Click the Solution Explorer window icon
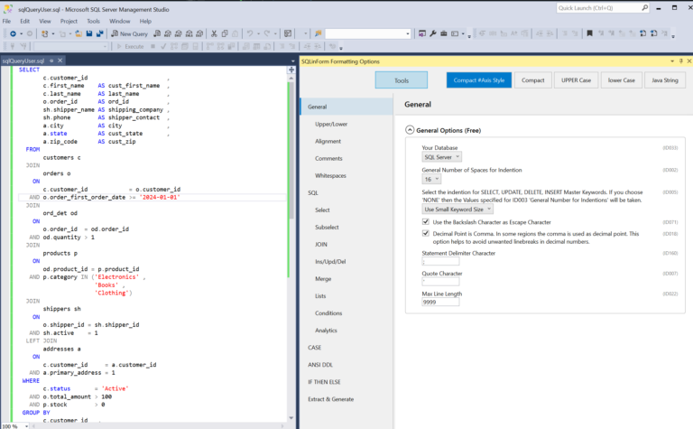This screenshot has width=693, height=429. click(422, 33)
